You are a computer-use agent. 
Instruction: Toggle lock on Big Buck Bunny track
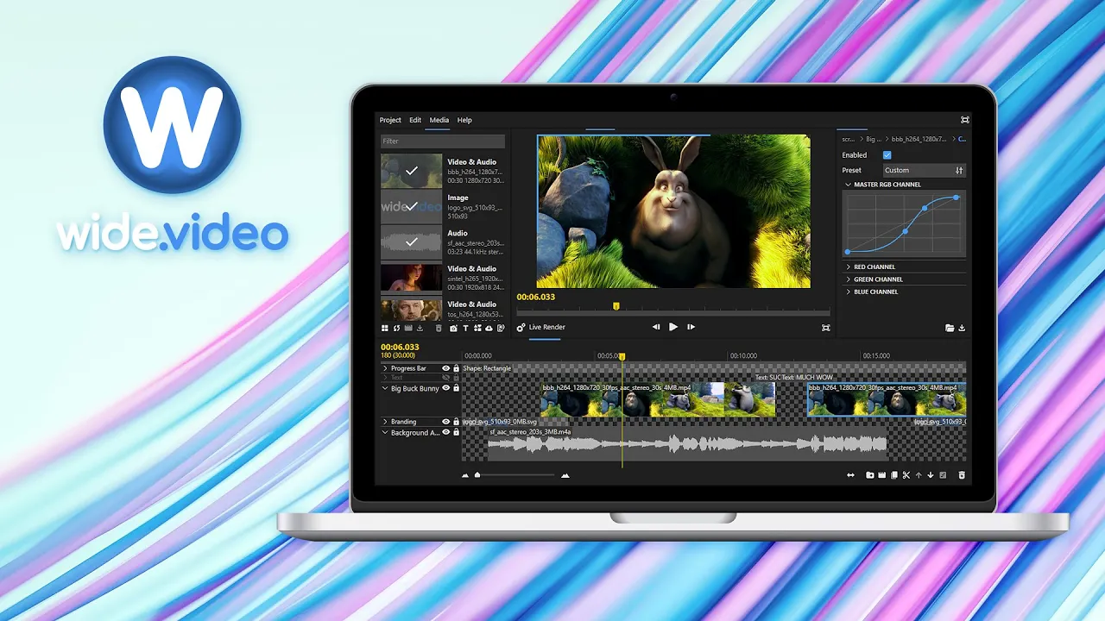[457, 388]
